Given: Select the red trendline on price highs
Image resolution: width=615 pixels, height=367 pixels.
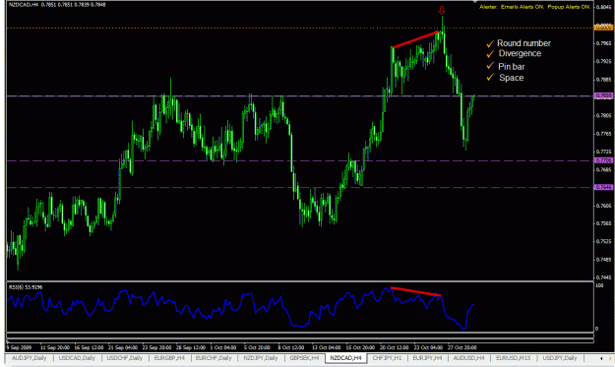Looking at the screenshot, I should 415,39.
